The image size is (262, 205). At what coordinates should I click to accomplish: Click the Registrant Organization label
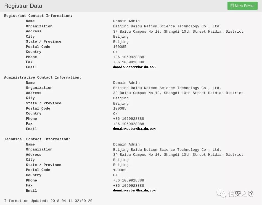point(39,26)
